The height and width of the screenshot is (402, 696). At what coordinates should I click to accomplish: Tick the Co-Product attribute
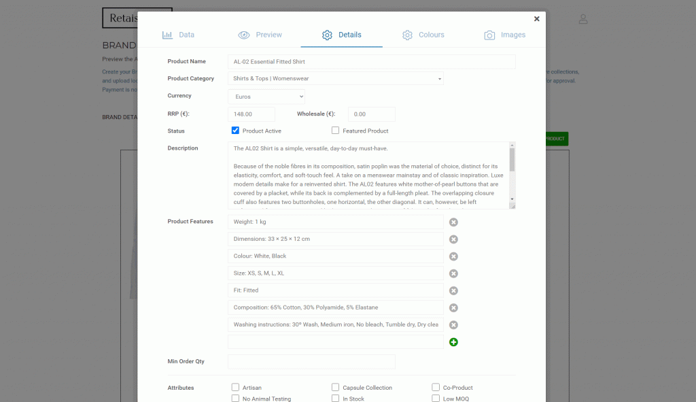coord(436,387)
